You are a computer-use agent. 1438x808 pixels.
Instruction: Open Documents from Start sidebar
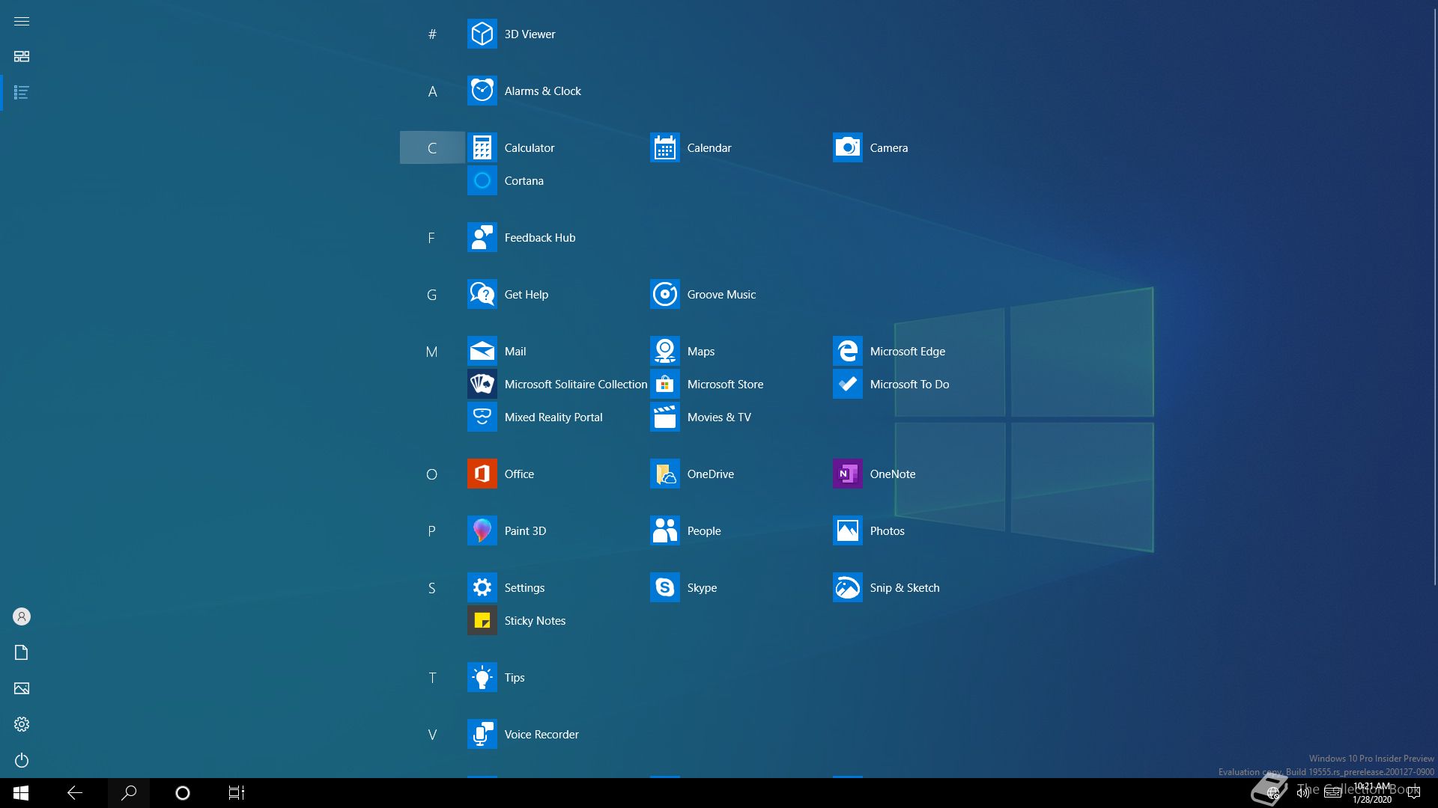click(x=22, y=652)
